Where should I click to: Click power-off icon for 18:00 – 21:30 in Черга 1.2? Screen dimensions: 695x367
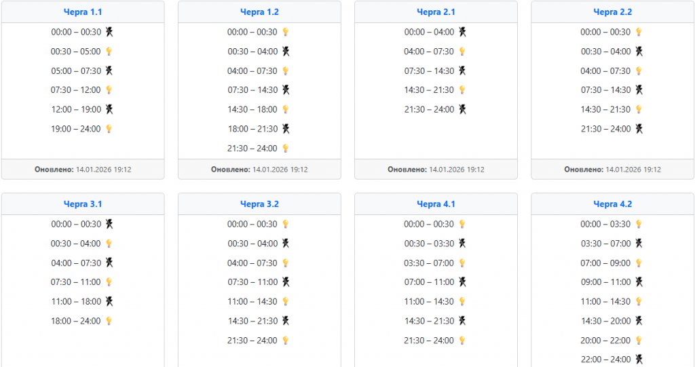286,129
